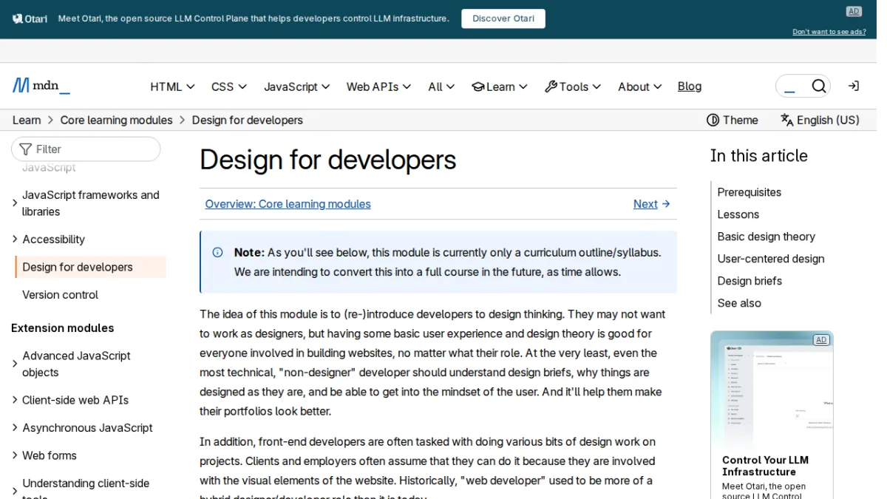Click Core learning modules breadcrumb

[116, 120]
